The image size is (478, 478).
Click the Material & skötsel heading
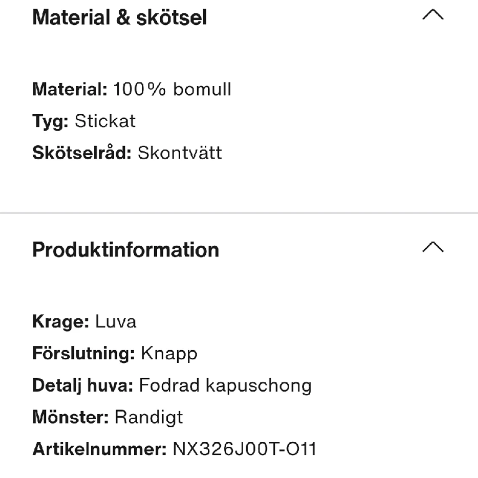(119, 17)
